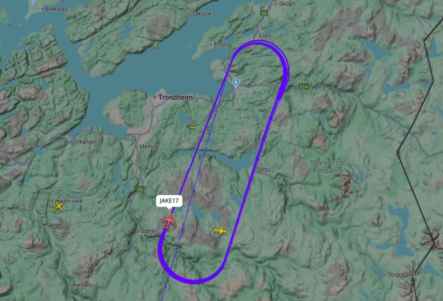Click the Skarvan og Roltdalen park label
This screenshot has width=443, height=301.
pyautogui.click(x=326, y=167)
